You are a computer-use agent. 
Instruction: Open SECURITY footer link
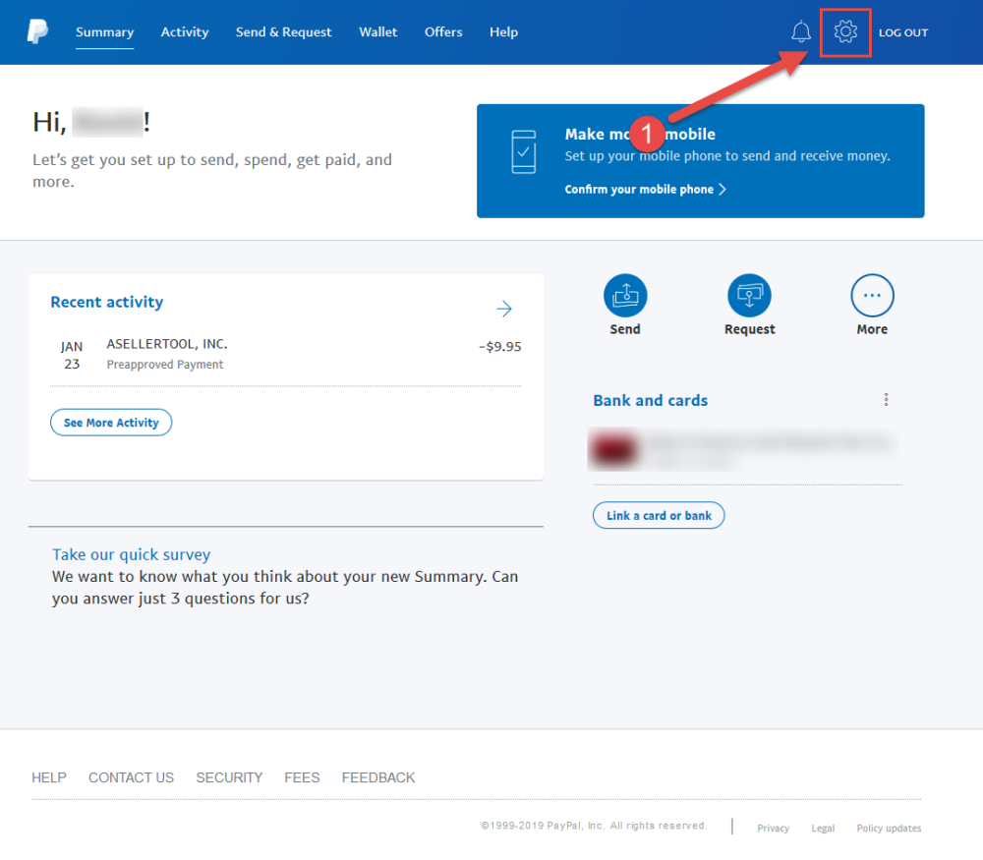[x=229, y=777]
